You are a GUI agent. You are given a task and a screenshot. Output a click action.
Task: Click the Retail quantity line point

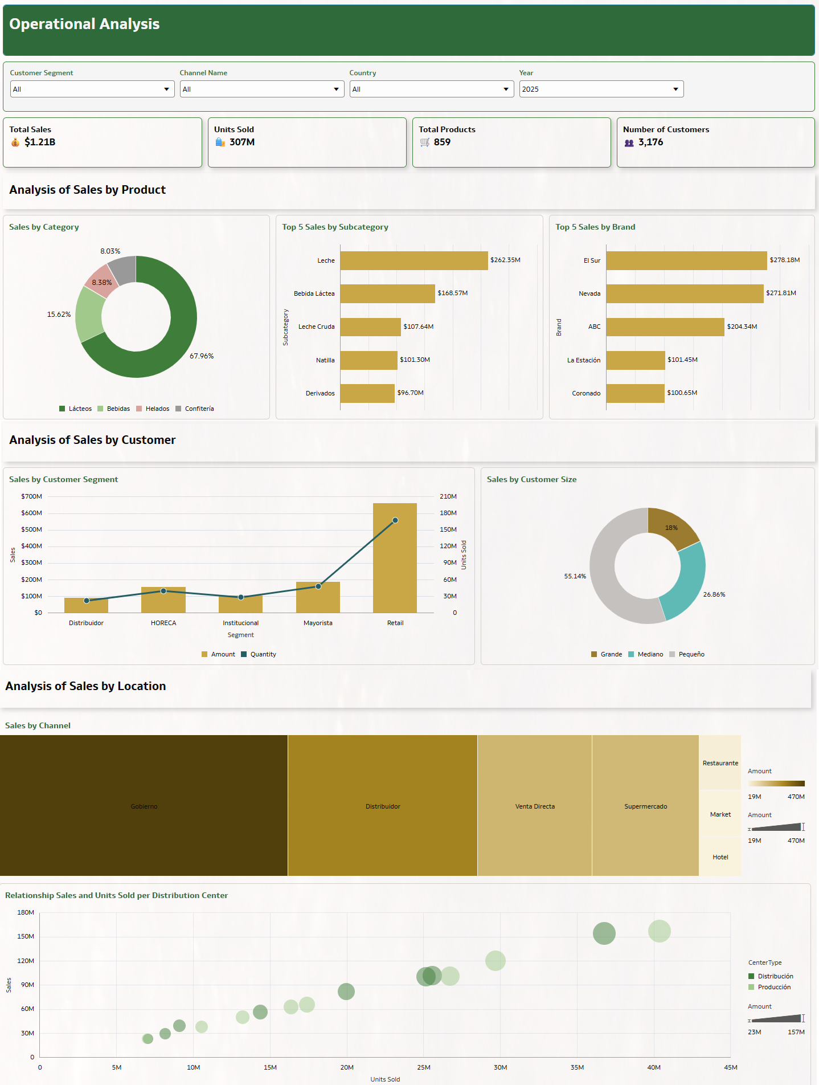(395, 520)
